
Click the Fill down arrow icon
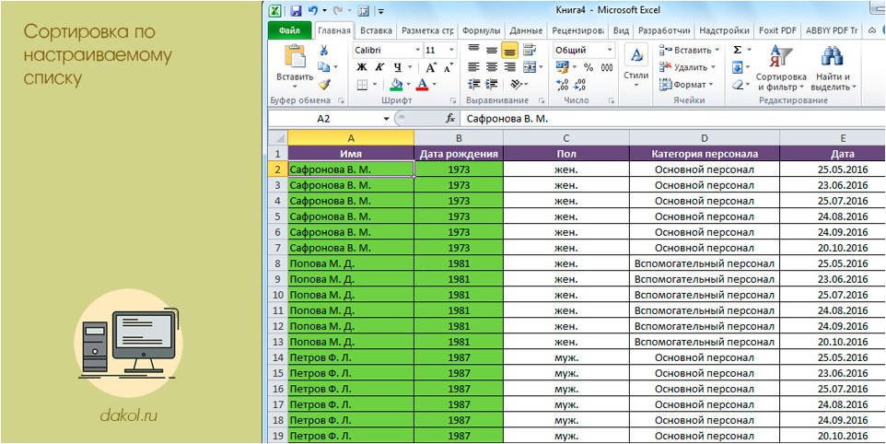[738, 67]
